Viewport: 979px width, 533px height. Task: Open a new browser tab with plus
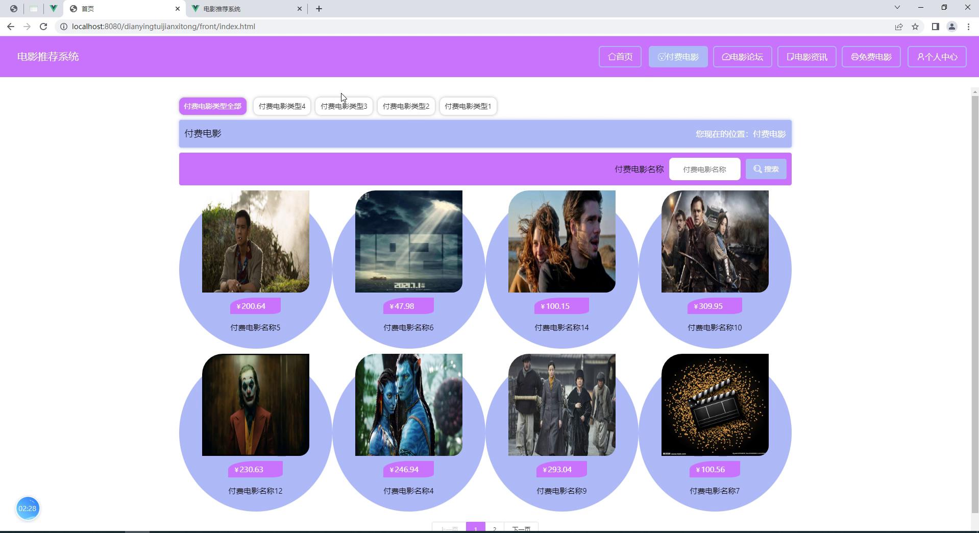tap(319, 9)
